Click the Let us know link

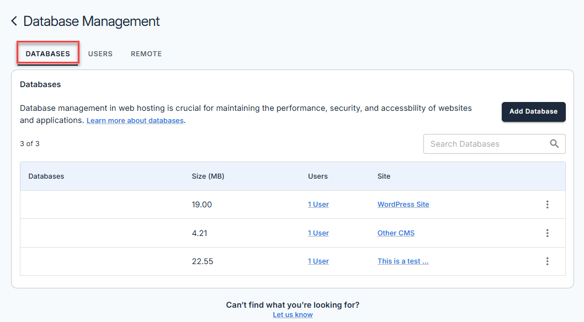click(292, 314)
